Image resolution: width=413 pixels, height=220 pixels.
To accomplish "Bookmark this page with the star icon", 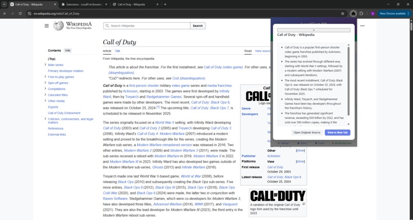I will pyautogui.click(x=343, y=13).
